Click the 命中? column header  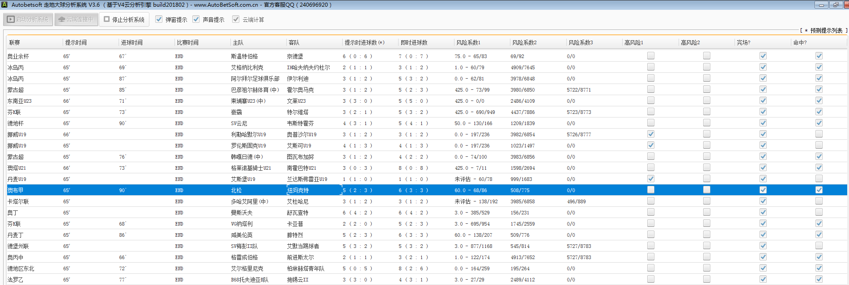799,43
